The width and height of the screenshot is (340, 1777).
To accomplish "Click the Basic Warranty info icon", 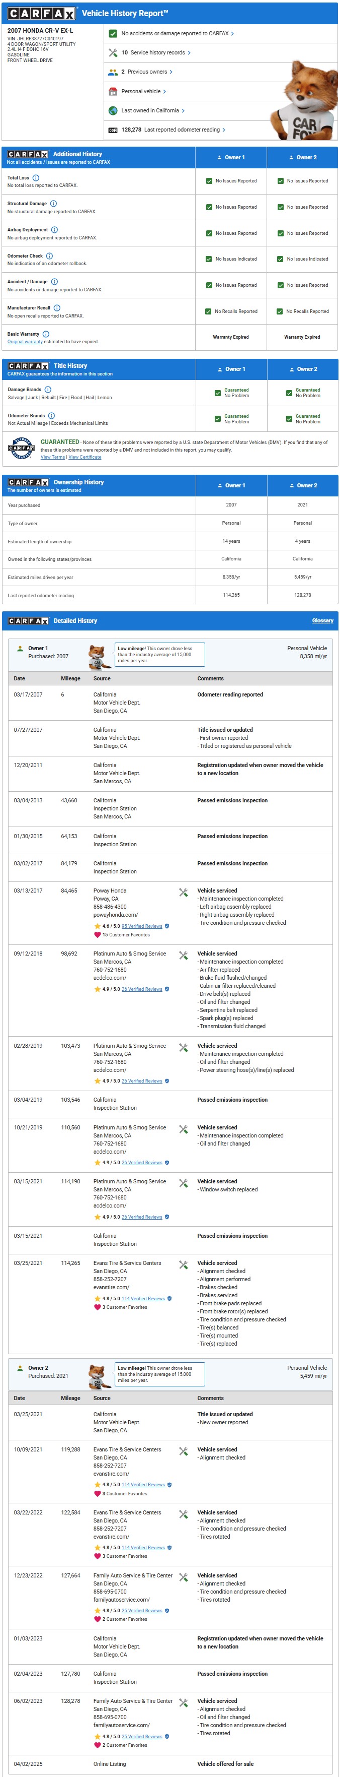I will 45,334.
